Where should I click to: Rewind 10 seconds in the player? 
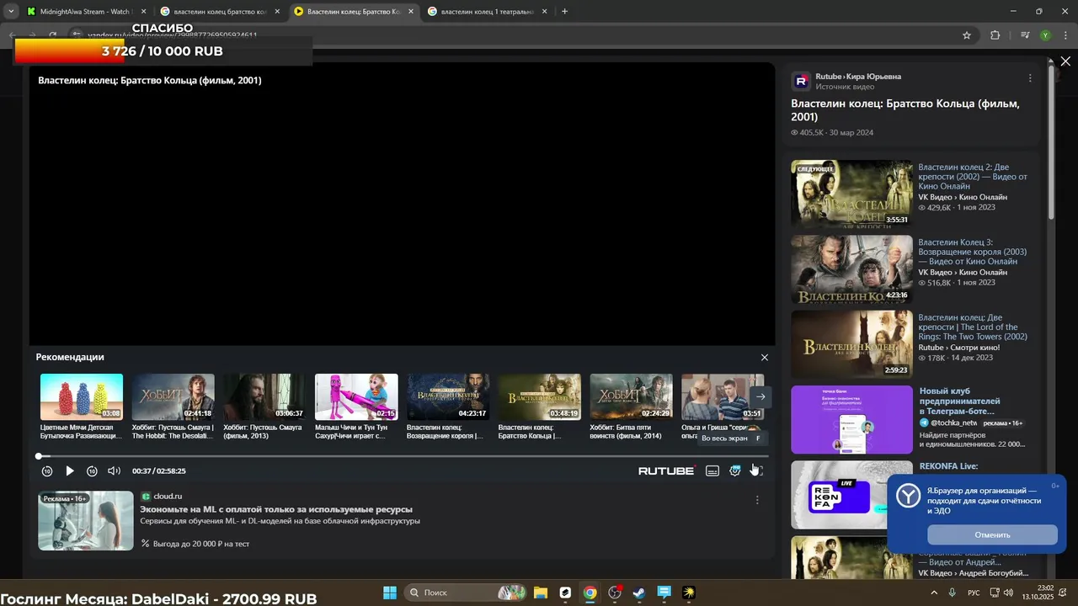[x=47, y=471]
